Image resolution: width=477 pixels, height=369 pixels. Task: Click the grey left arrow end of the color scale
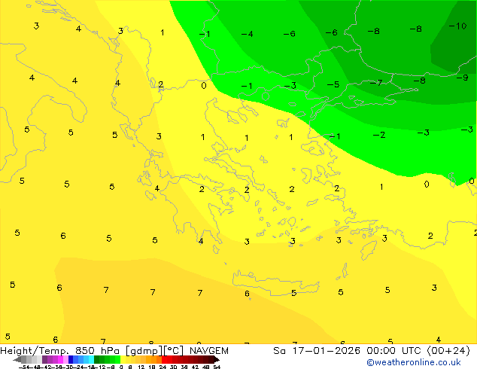click(x=17, y=359)
